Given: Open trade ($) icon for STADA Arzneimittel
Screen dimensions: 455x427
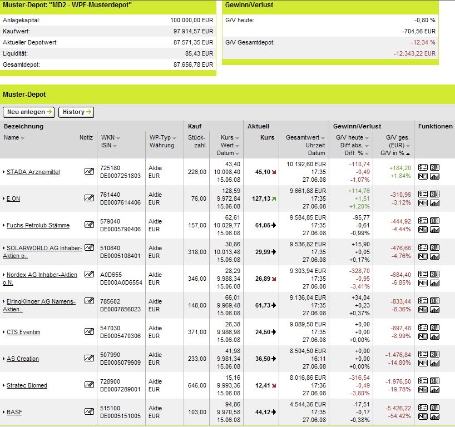Looking at the screenshot, I should pyautogui.click(x=423, y=167).
